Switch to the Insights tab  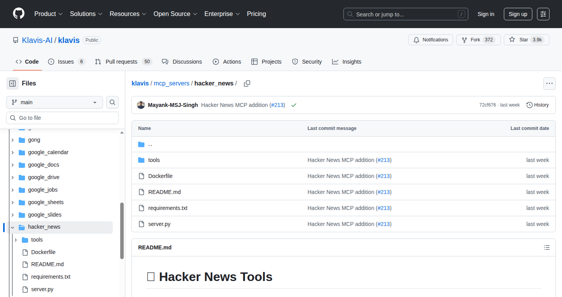pos(347,62)
